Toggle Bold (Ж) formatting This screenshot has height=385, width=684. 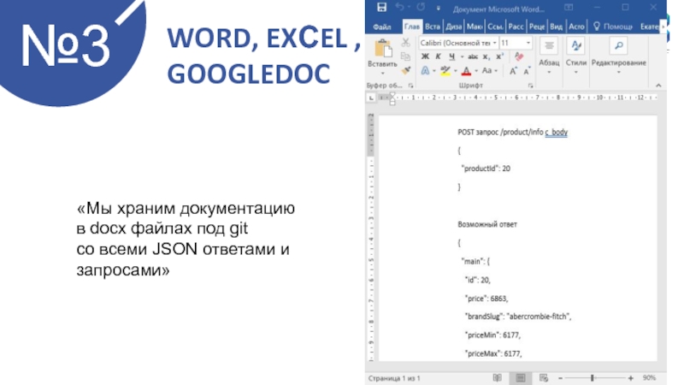pos(425,56)
